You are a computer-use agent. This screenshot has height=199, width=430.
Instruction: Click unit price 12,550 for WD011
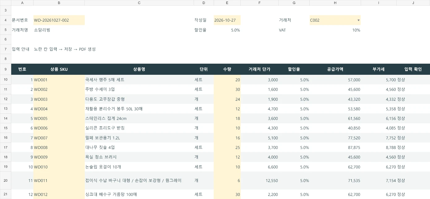pyautogui.click(x=272, y=180)
